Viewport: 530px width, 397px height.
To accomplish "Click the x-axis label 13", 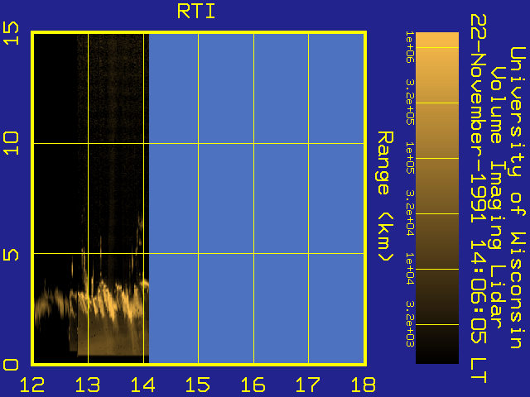I will click(x=88, y=385).
